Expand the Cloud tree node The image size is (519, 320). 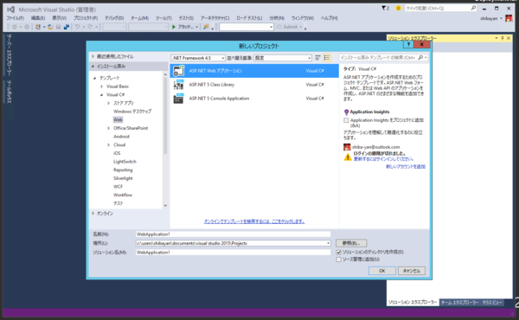[x=109, y=145]
